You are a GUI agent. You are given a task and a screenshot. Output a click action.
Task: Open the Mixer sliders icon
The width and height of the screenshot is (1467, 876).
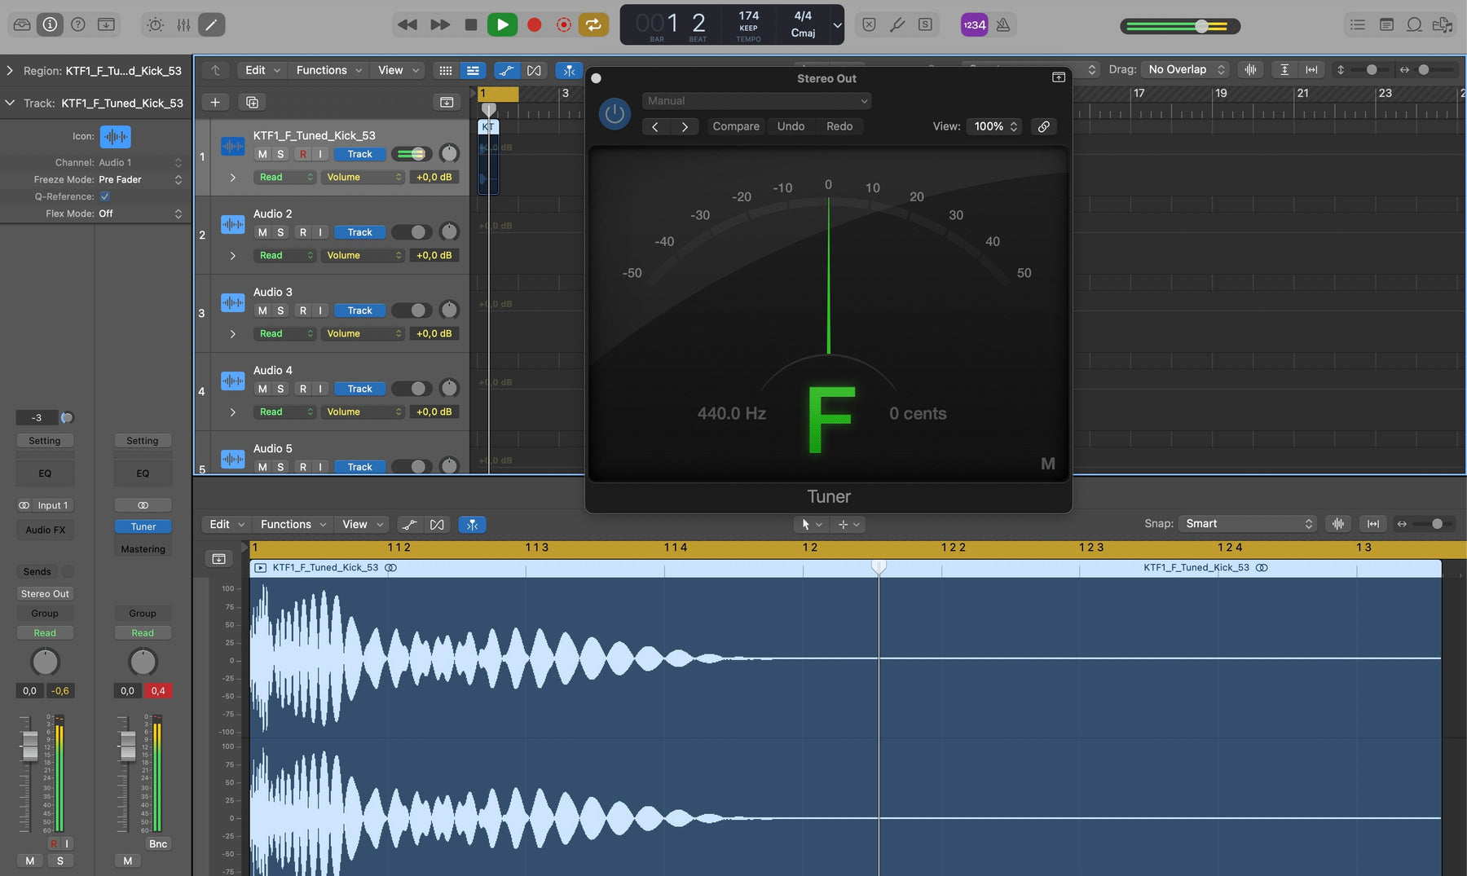(x=183, y=24)
